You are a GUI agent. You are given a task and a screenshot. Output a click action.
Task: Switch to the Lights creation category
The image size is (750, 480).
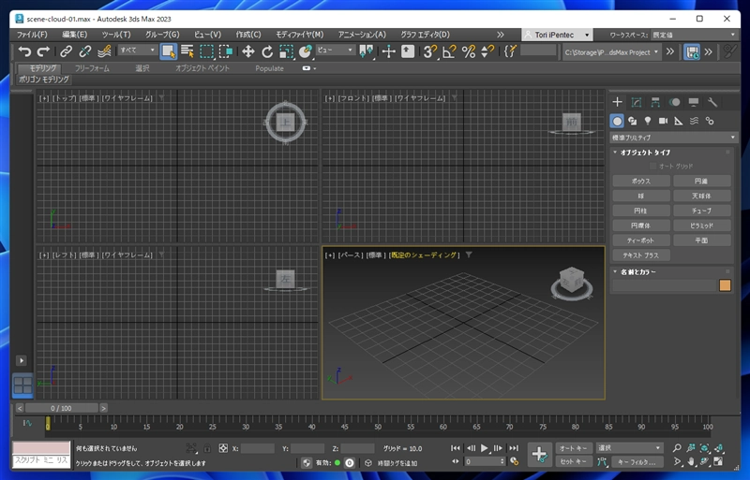point(647,121)
